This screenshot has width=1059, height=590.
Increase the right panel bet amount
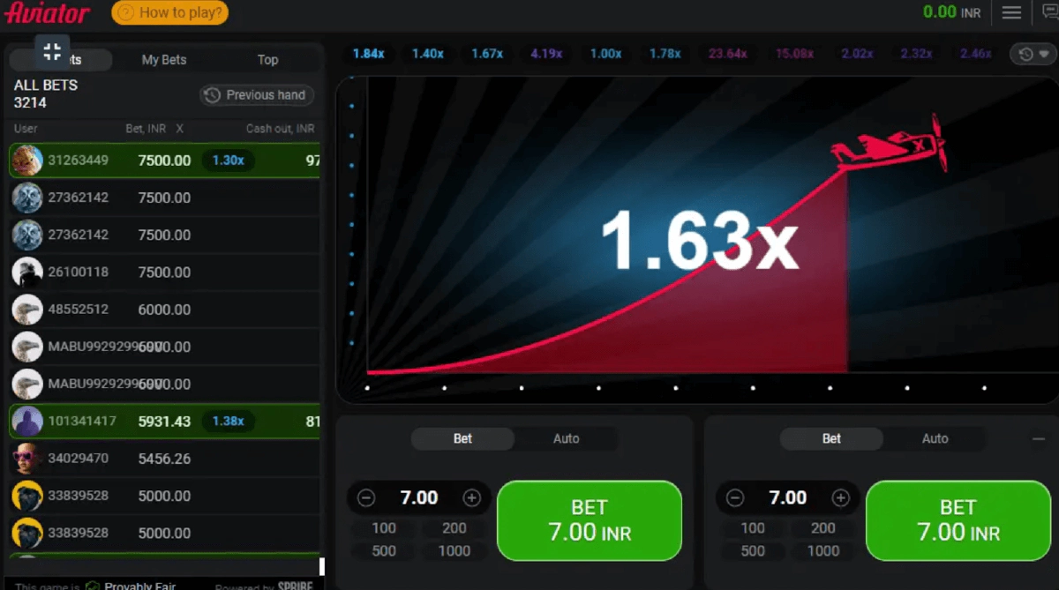pos(841,498)
